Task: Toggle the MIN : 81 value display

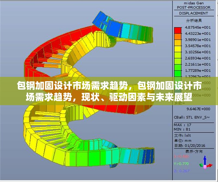Action: click(183, 129)
